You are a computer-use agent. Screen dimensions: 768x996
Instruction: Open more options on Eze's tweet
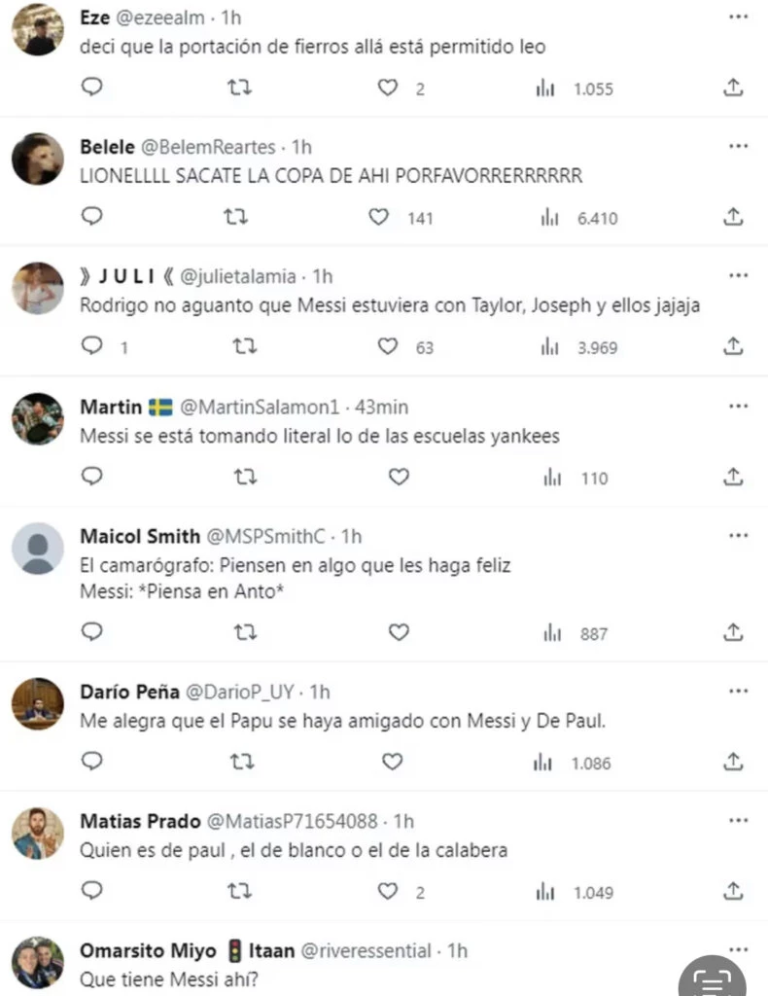pos(739,17)
